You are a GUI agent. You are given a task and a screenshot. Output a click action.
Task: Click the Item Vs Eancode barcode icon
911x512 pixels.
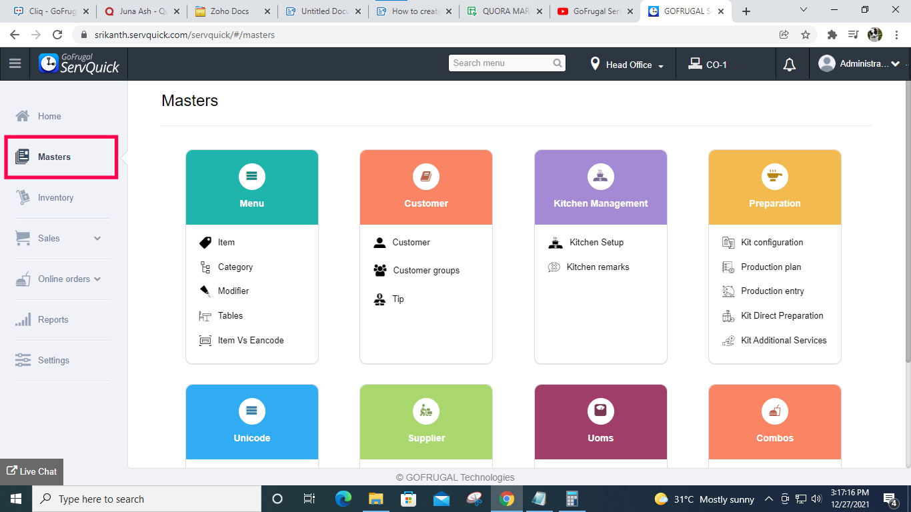coord(205,341)
